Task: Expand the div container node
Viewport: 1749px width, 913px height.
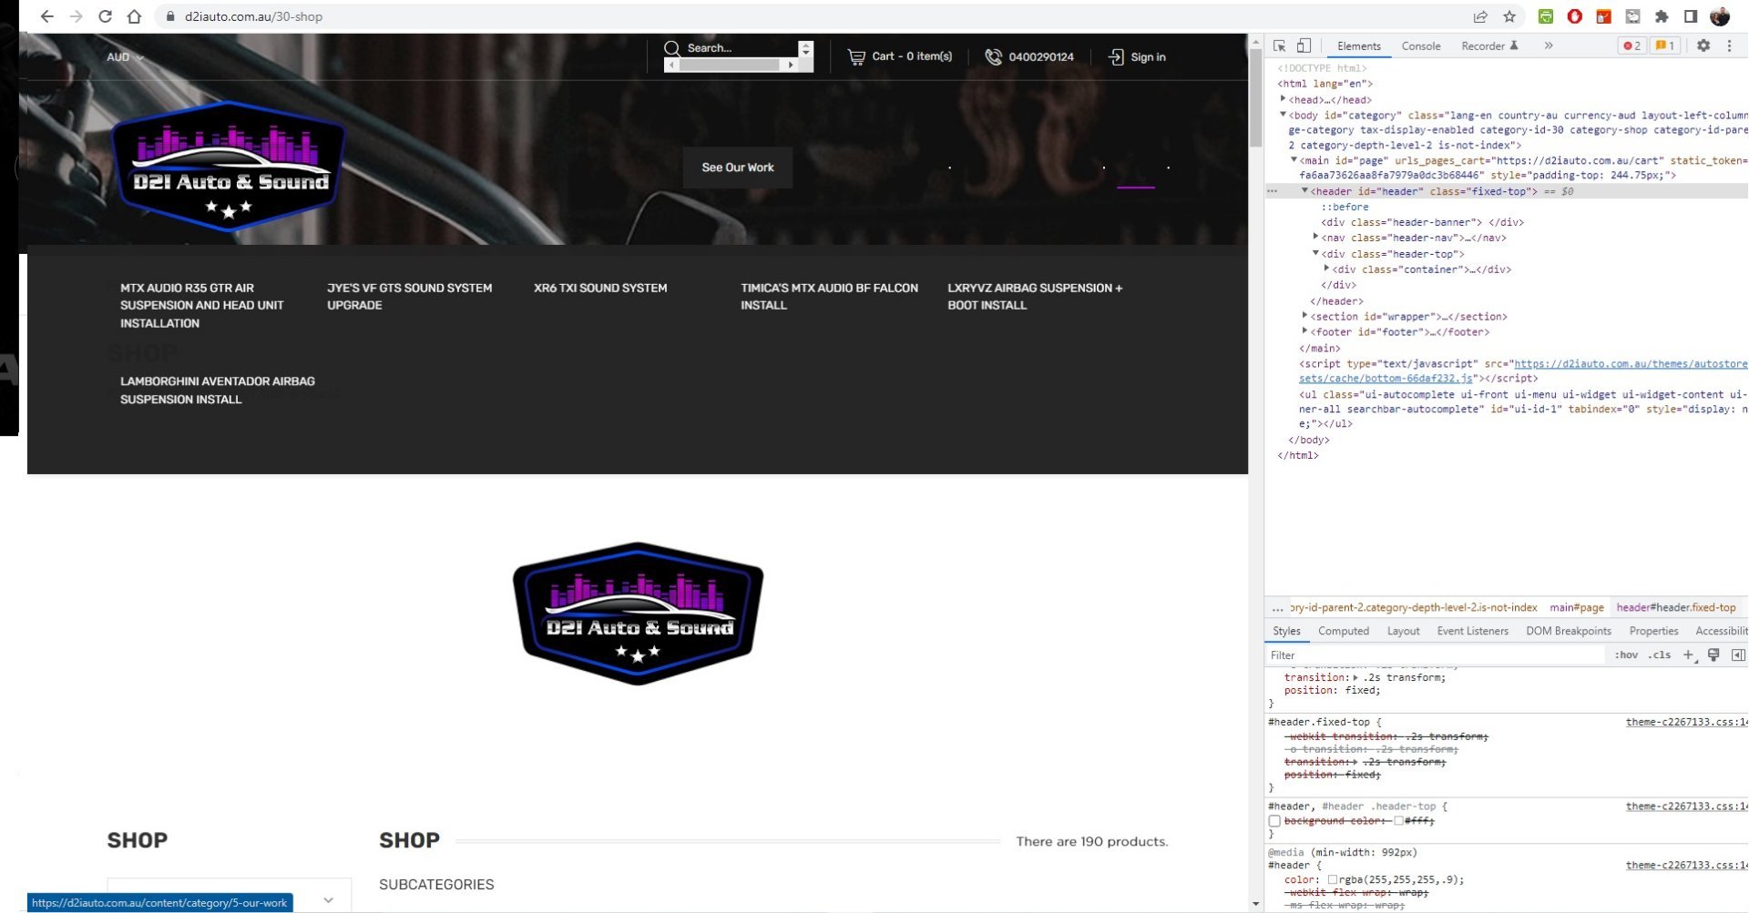Action: coord(1326,269)
